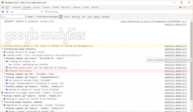
Task: Click info icon beside Loading resource for plugin
Action: (x=5, y=52)
